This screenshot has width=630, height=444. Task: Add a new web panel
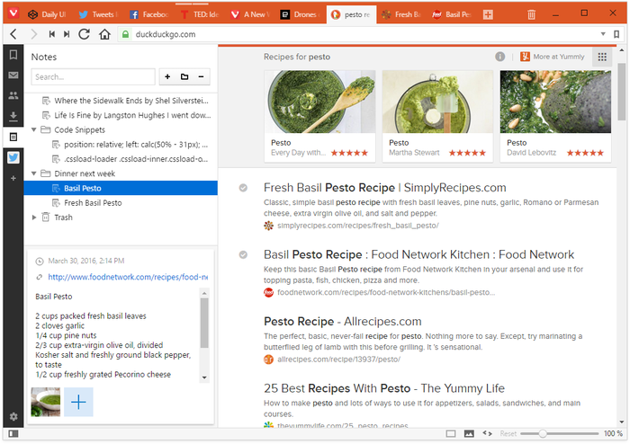(13, 178)
